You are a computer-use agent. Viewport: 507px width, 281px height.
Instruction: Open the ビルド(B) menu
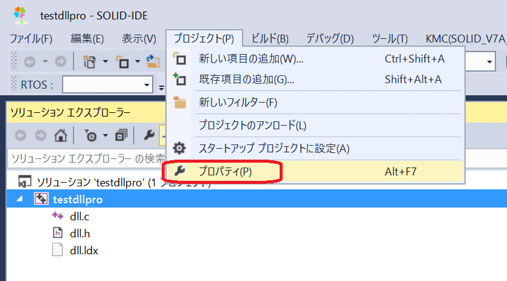pyautogui.click(x=270, y=39)
